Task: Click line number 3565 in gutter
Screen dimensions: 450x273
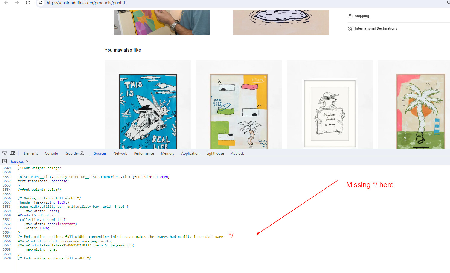Action: click(x=7, y=237)
